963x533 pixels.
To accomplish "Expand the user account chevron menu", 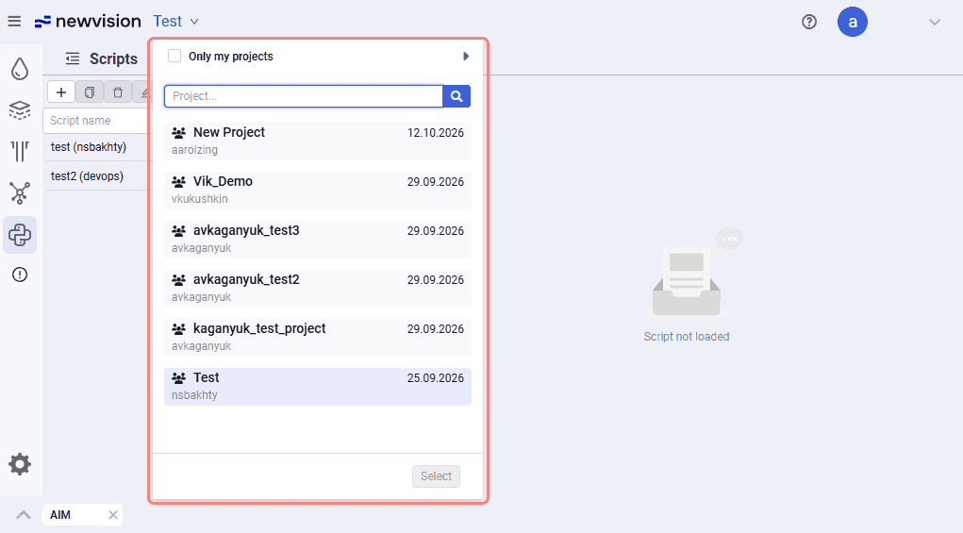I will 935,22.
